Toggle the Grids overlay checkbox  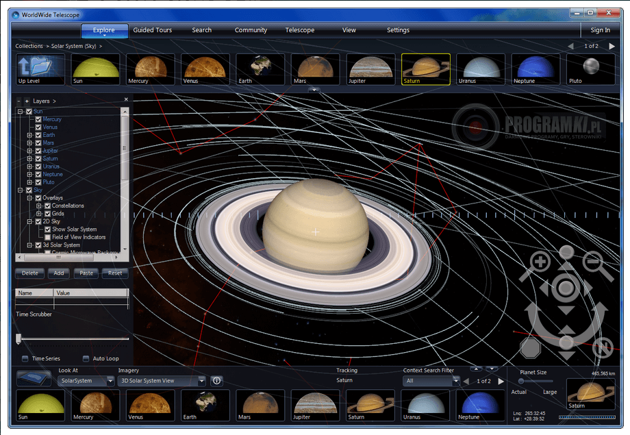47,214
